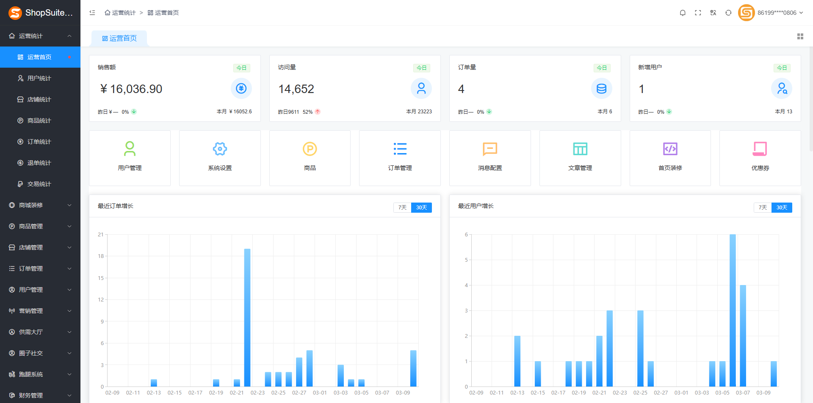Click the notification bell icon

683,13
